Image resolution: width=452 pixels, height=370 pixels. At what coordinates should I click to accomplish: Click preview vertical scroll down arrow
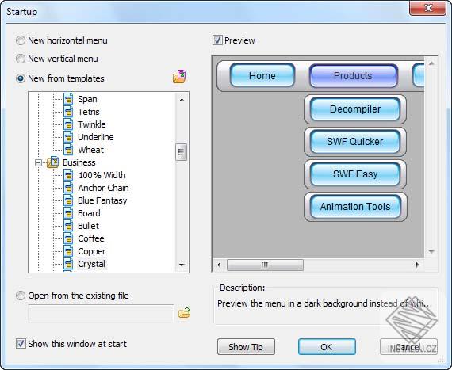tap(431, 251)
